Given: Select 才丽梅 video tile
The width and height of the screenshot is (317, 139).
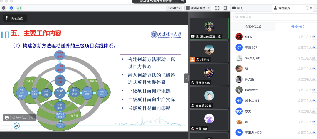Looking at the screenshot, I should pyautogui.click(x=209, y=52).
